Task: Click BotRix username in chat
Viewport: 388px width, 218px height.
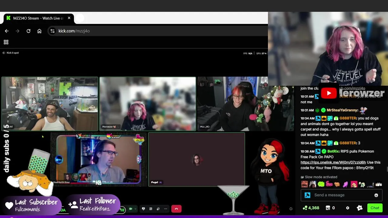Action: [x=333, y=151]
